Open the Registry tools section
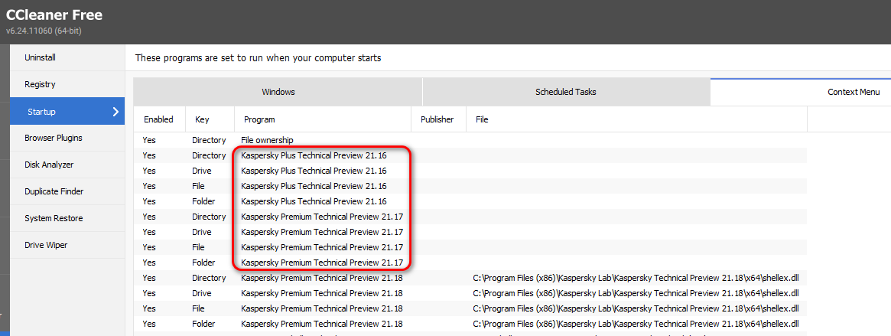This screenshot has width=891, height=336. tap(67, 84)
